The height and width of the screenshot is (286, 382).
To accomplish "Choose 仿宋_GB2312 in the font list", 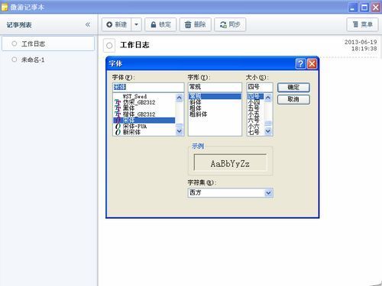I will tap(144, 102).
